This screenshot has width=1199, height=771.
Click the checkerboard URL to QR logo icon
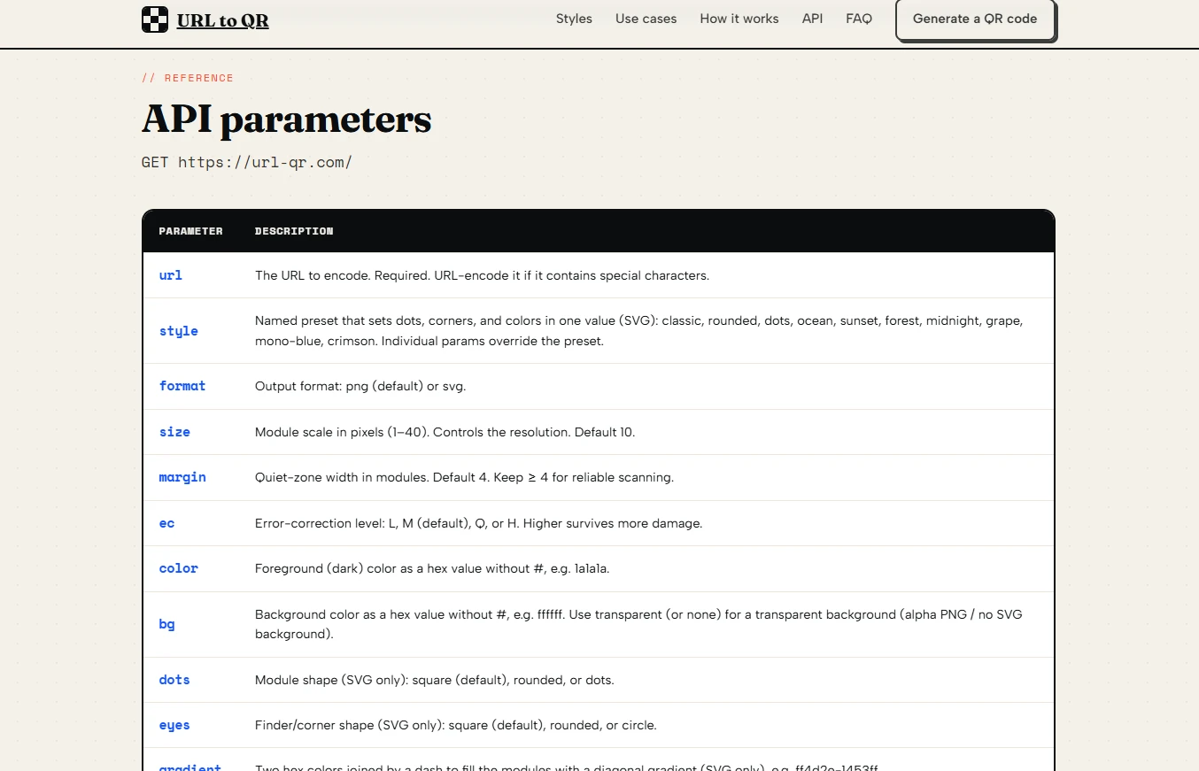tap(155, 19)
